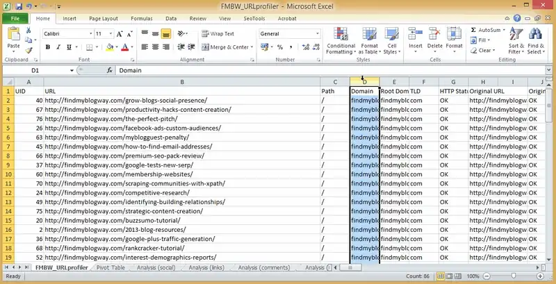The width and height of the screenshot is (556, 284).
Task: Click Decrease Font Size icon
Action: 129,34
